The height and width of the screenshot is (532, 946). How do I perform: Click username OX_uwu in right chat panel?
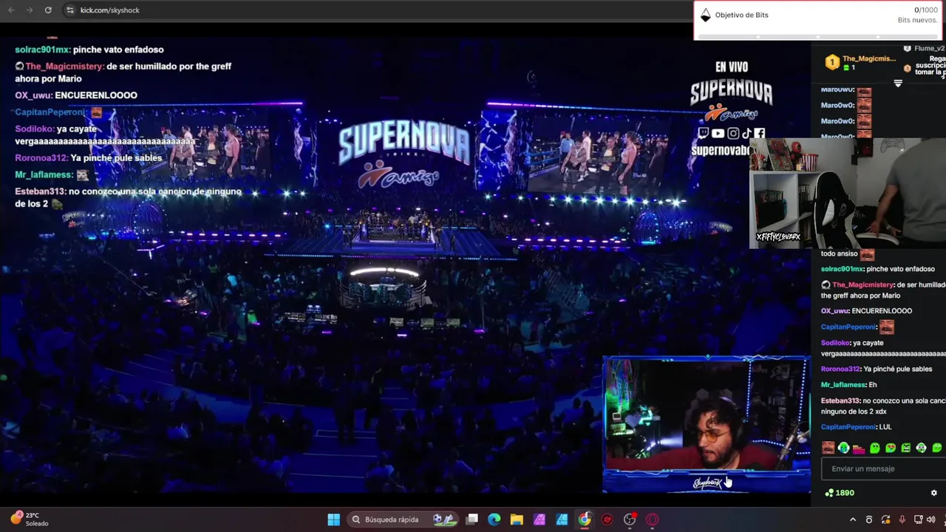pos(835,311)
